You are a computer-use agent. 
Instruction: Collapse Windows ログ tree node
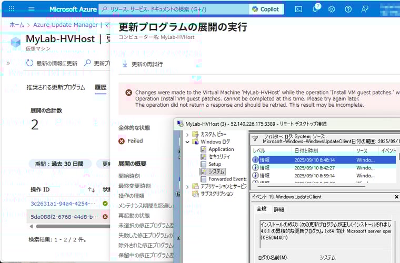pos(187,142)
